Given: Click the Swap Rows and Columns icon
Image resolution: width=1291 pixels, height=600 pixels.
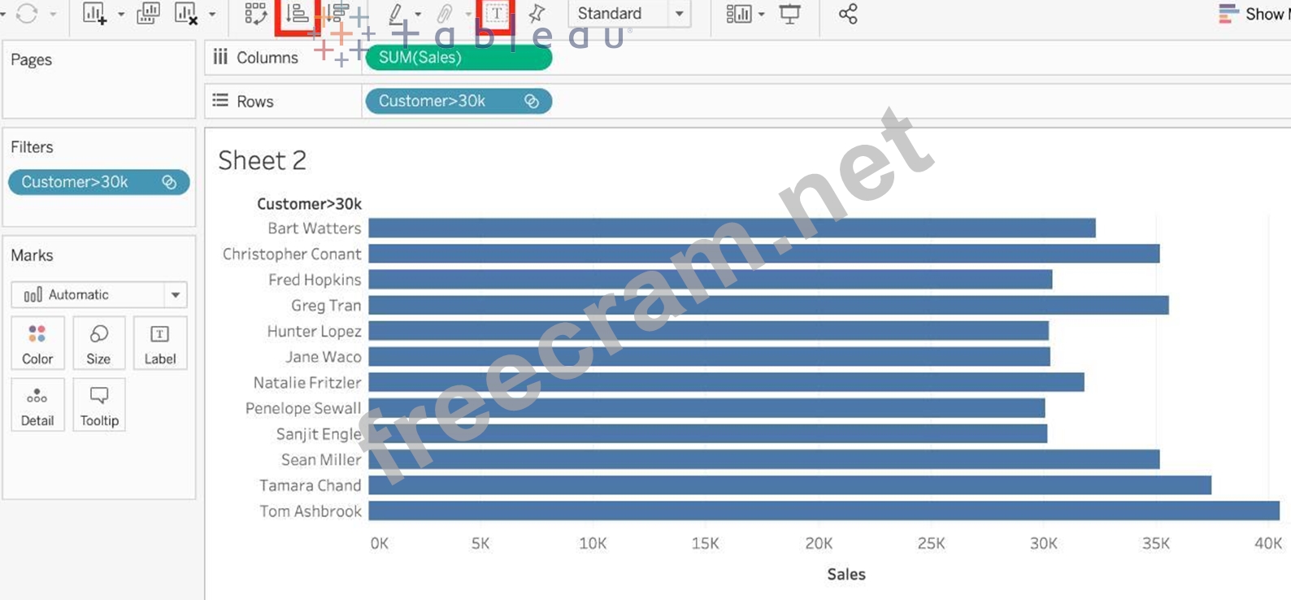Looking at the screenshot, I should (255, 14).
